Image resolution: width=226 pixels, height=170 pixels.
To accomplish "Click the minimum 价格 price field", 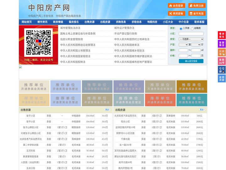I will pos(183,56).
